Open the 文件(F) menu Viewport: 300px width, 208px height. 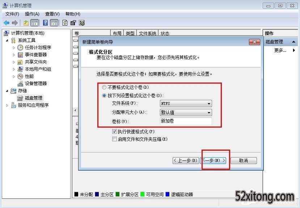(12, 14)
